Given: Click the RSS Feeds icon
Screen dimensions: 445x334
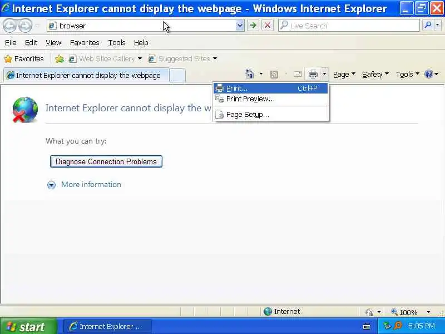Looking at the screenshot, I should pos(274,75).
